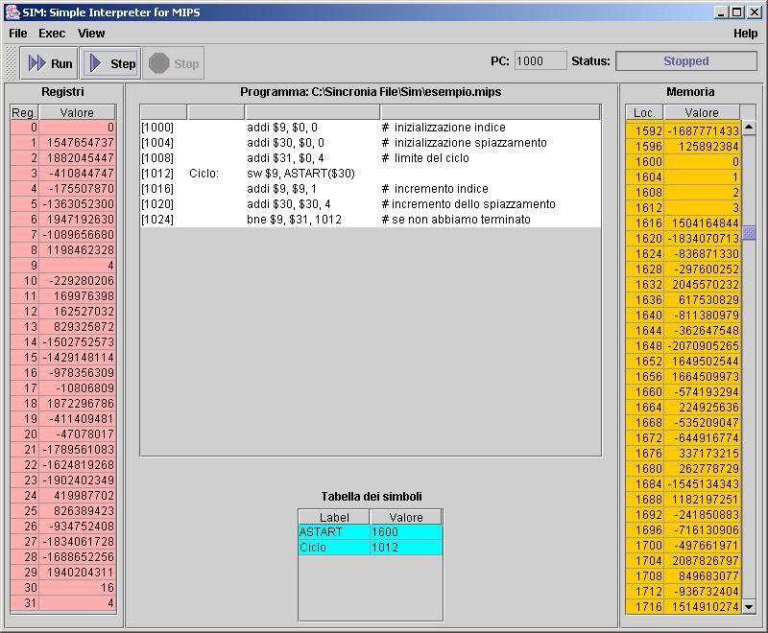Select the ASTART row in symbol table
This screenshot has height=633, width=768.
371,532
